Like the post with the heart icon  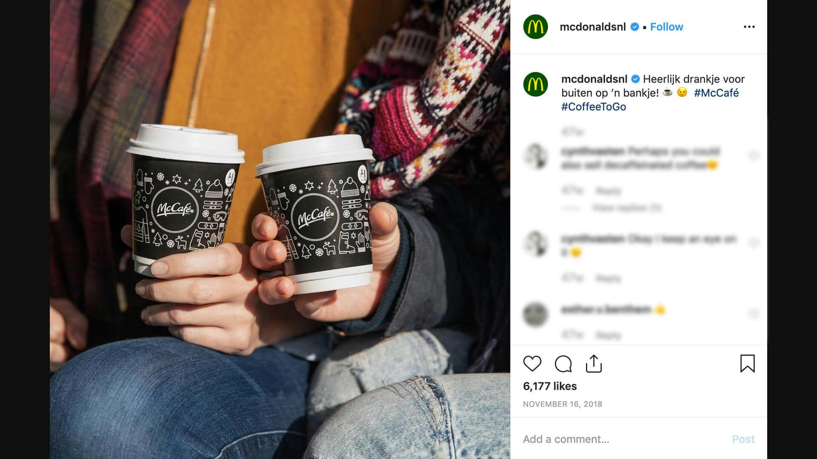tap(532, 364)
